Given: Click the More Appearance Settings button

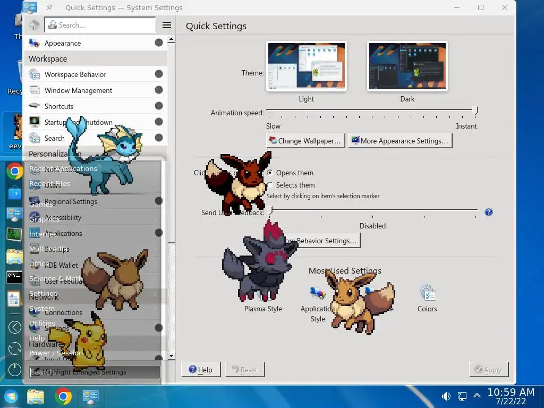Looking at the screenshot, I should click(x=400, y=140).
